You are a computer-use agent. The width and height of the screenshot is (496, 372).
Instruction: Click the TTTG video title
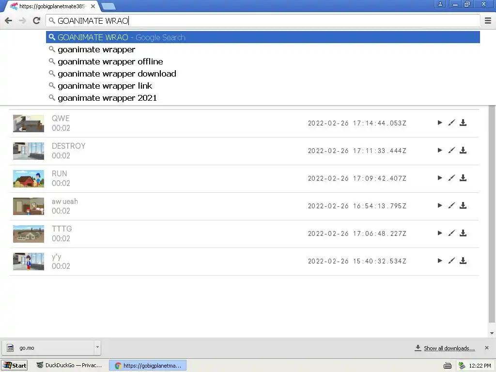point(62,229)
